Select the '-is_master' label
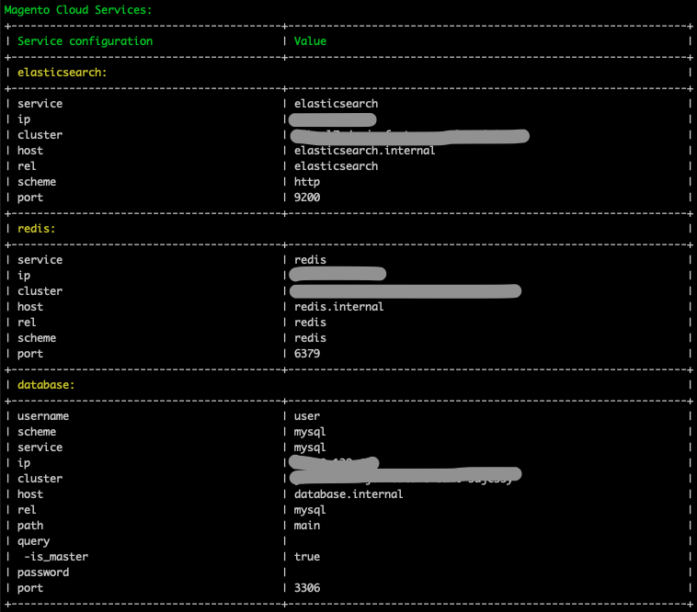The height and width of the screenshot is (612, 697). [56, 557]
